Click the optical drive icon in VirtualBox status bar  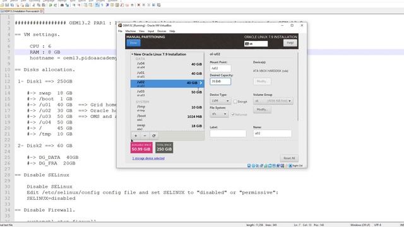pos(253,166)
